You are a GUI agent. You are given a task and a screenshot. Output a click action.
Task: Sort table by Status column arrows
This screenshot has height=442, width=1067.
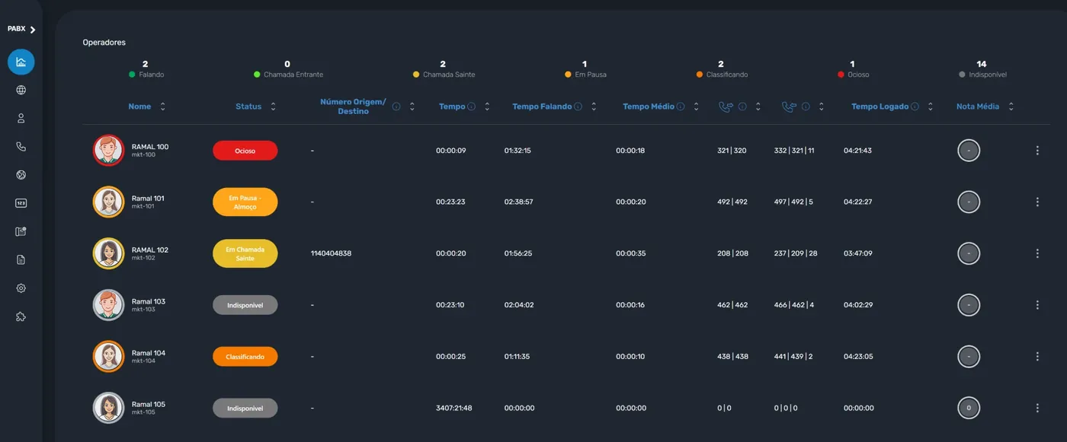coord(274,107)
